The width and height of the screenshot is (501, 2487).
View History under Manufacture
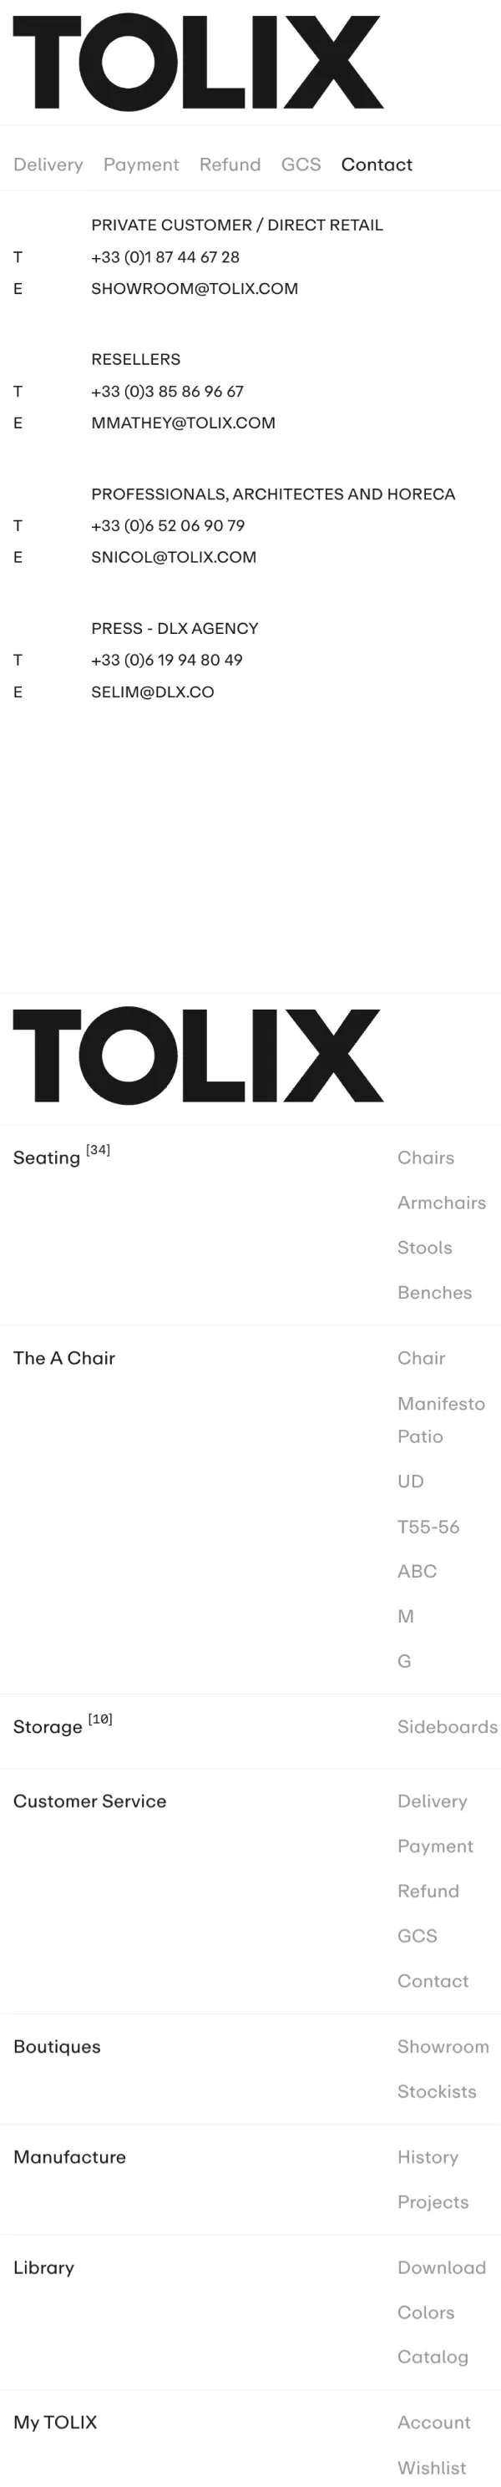[x=428, y=2157]
